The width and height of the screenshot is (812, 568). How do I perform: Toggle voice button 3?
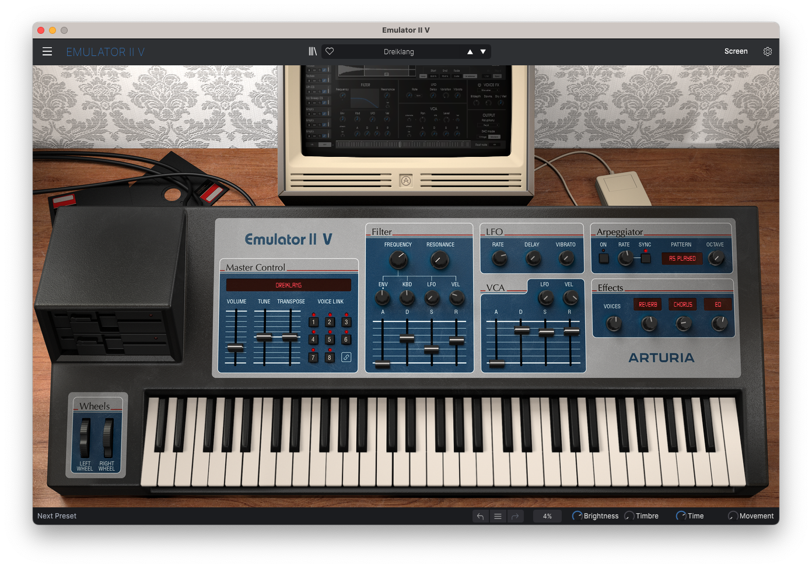pos(346,322)
